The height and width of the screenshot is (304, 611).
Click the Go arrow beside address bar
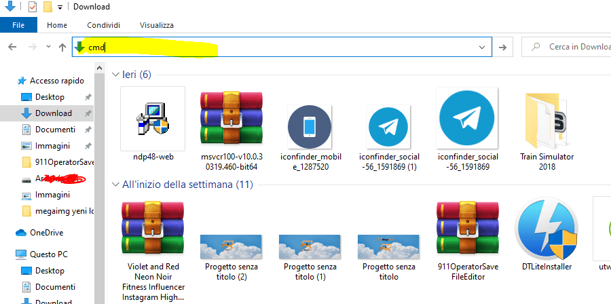(x=502, y=47)
